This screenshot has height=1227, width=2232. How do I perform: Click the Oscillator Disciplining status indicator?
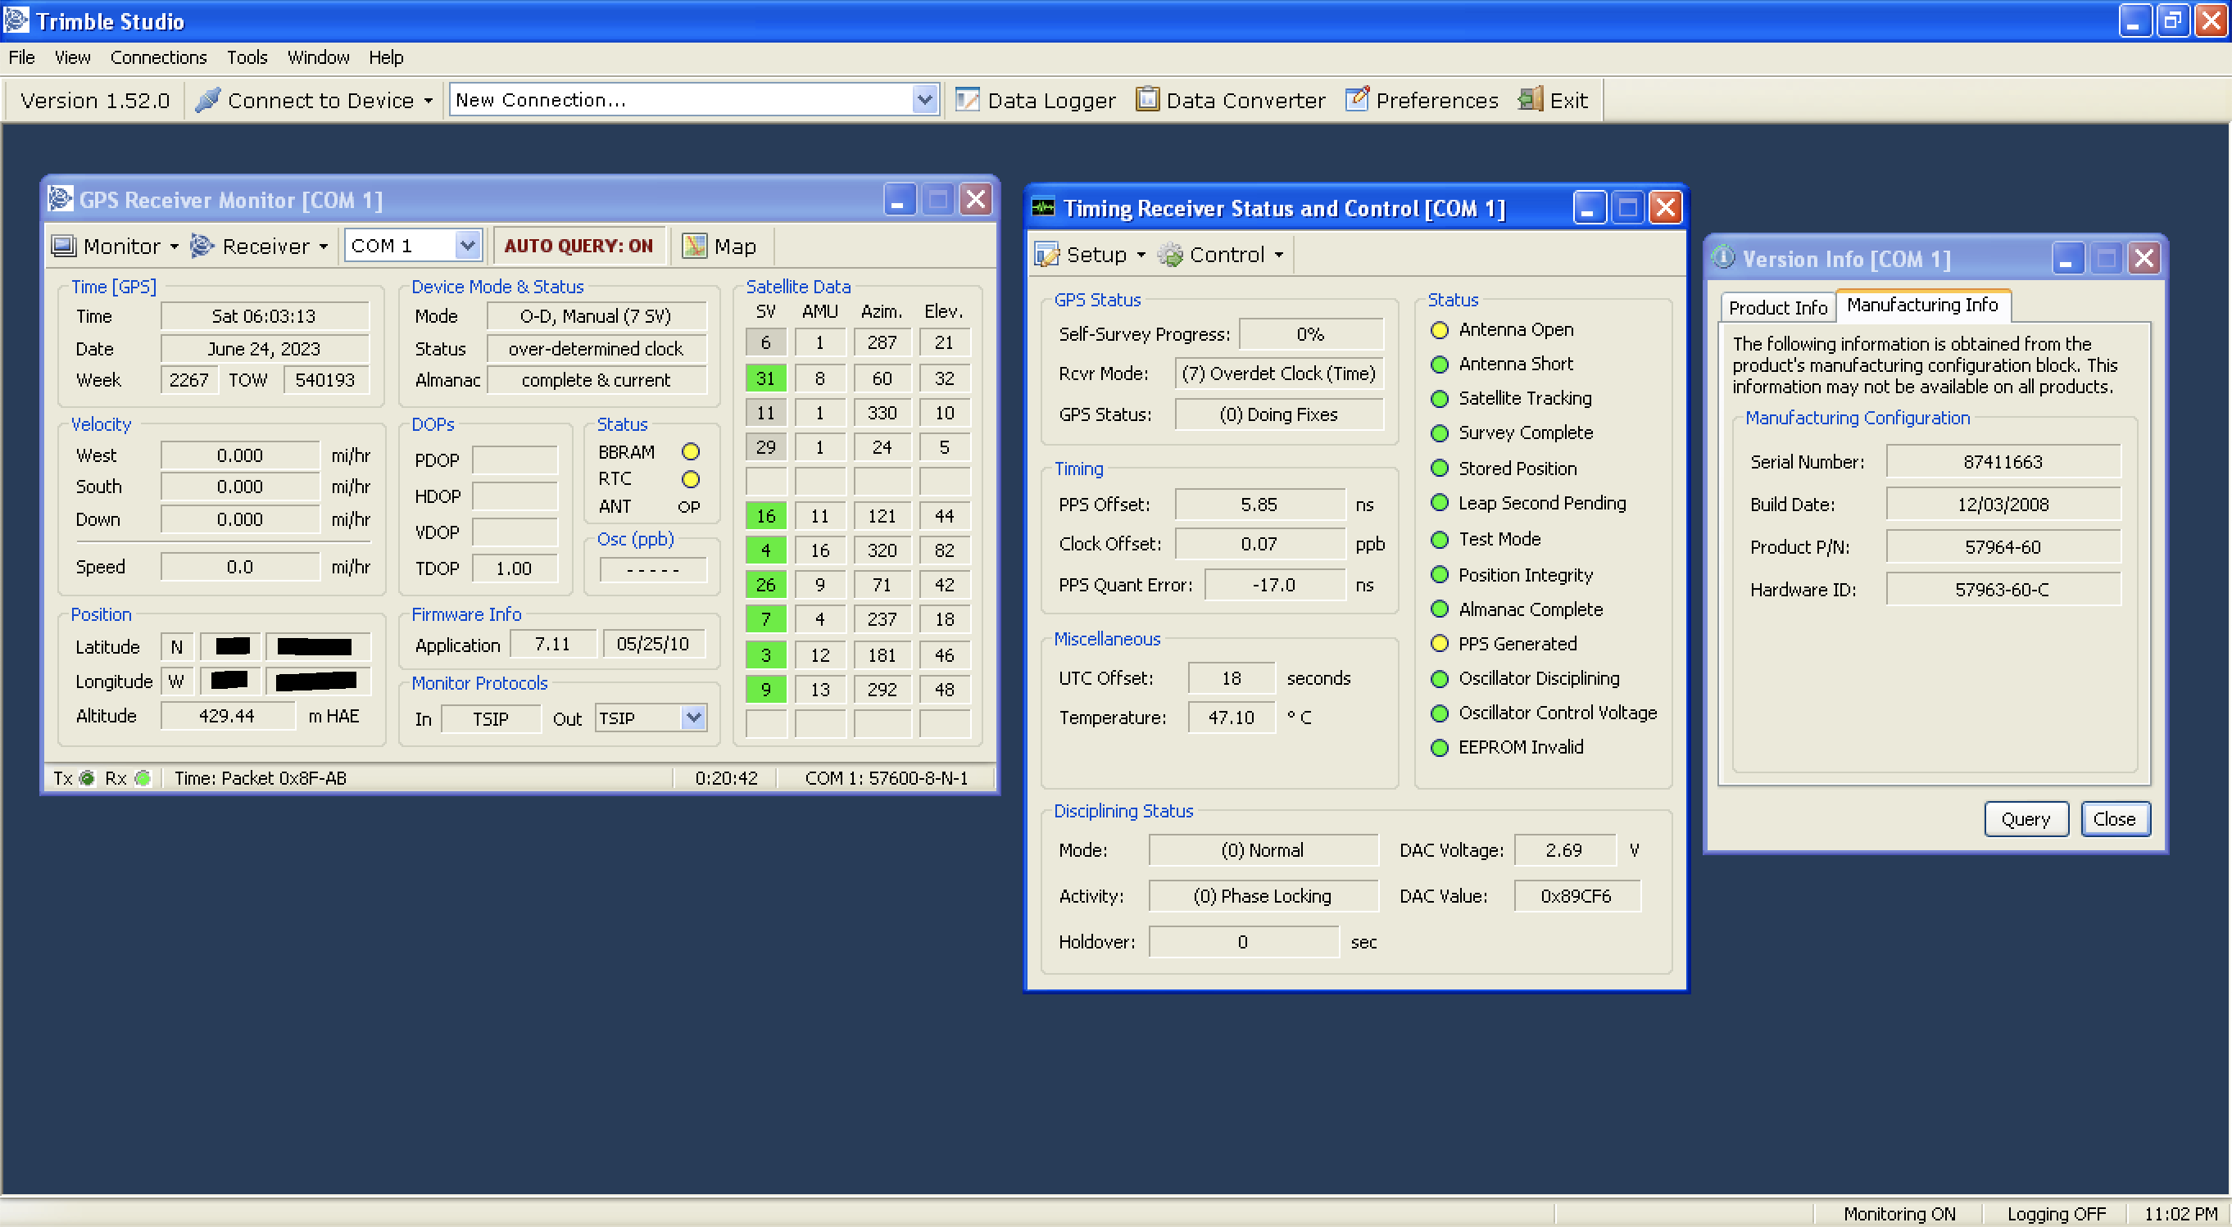tap(1439, 678)
